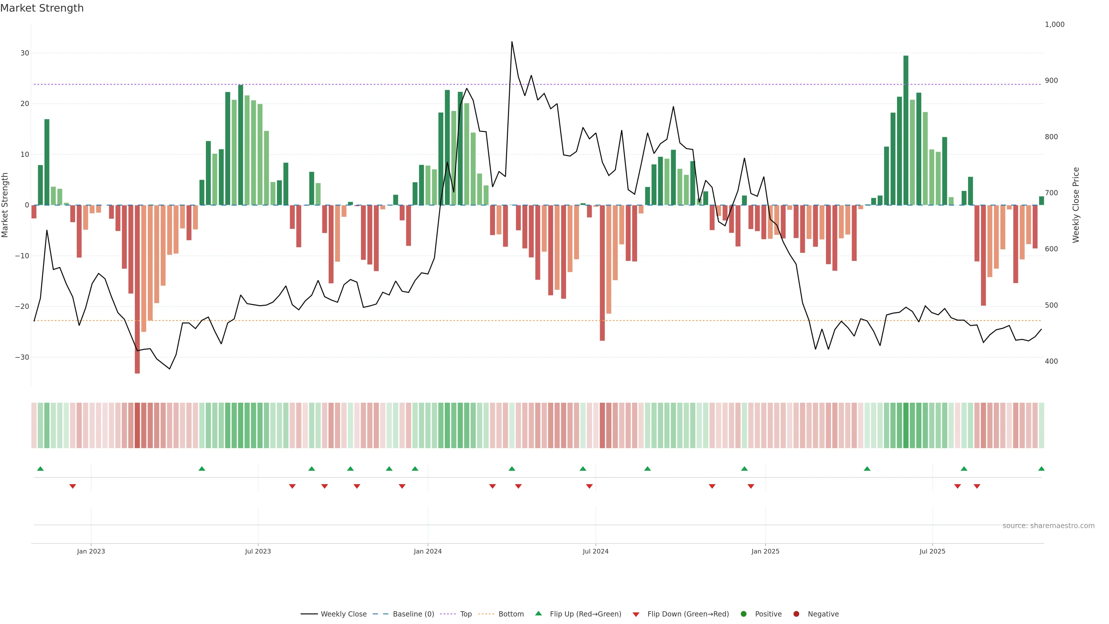Click the Jul 2024 x-axis label

pos(596,551)
